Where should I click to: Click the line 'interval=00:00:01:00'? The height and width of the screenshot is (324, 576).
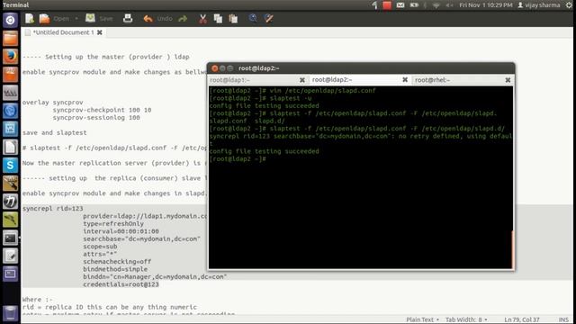click(x=121, y=231)
